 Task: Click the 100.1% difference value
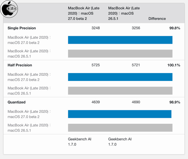click(174, 65)
